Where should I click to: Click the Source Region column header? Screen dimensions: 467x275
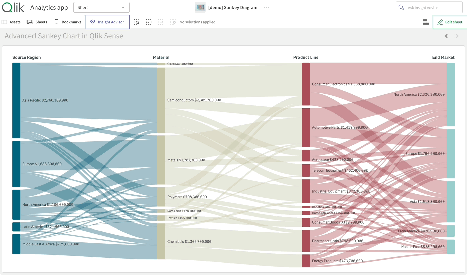[x=26, y=57]
